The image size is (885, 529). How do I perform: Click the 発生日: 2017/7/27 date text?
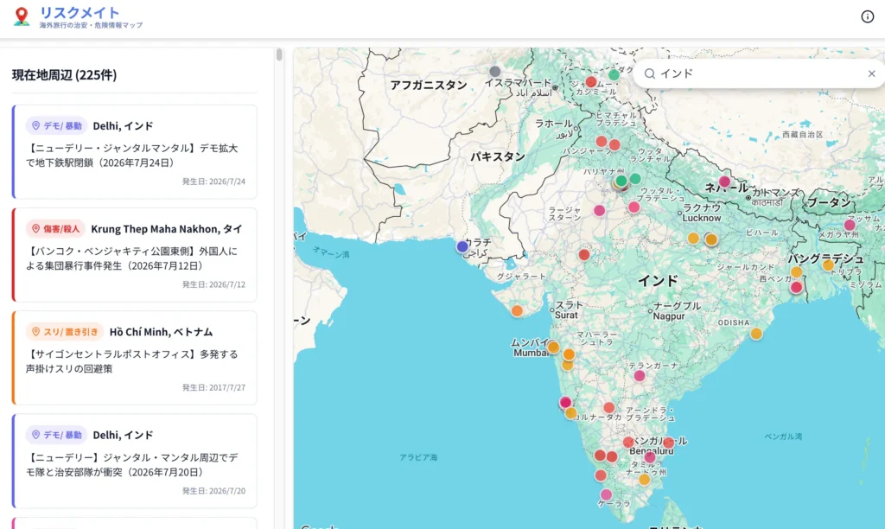click(213, 388)
